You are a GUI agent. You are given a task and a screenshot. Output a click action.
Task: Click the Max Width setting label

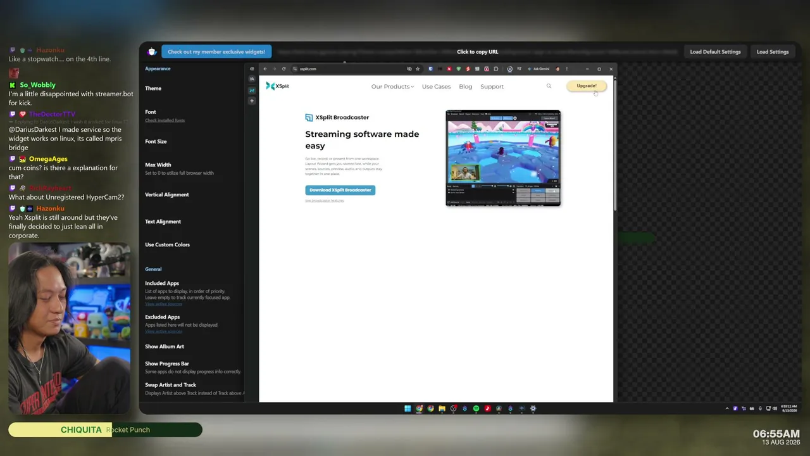pyautogui.click(x=158, y=165)
